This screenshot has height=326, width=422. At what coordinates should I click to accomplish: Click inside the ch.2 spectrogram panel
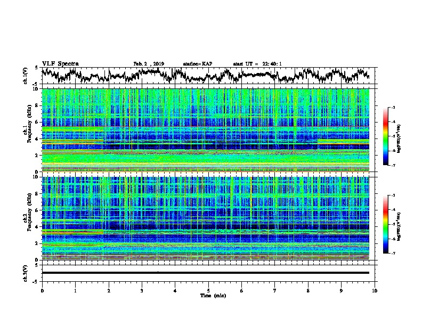tap(206, 218)
